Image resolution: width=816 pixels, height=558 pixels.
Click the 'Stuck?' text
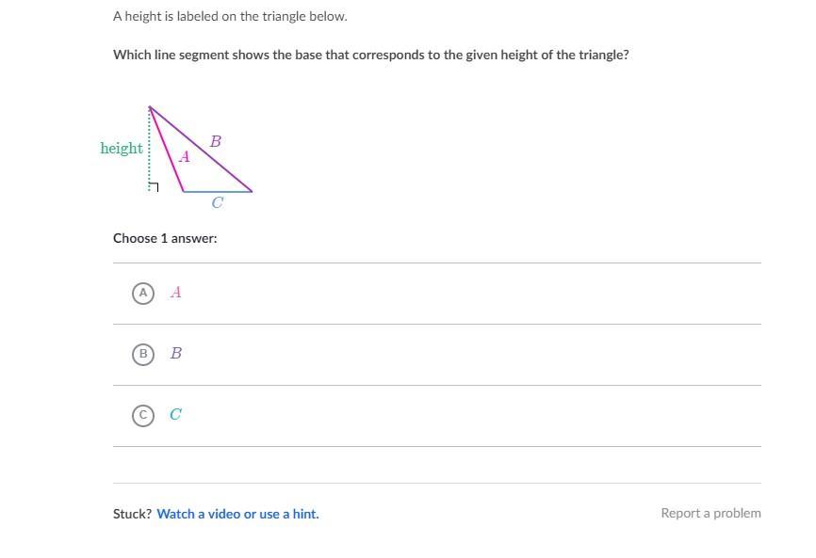pos(132,514)
